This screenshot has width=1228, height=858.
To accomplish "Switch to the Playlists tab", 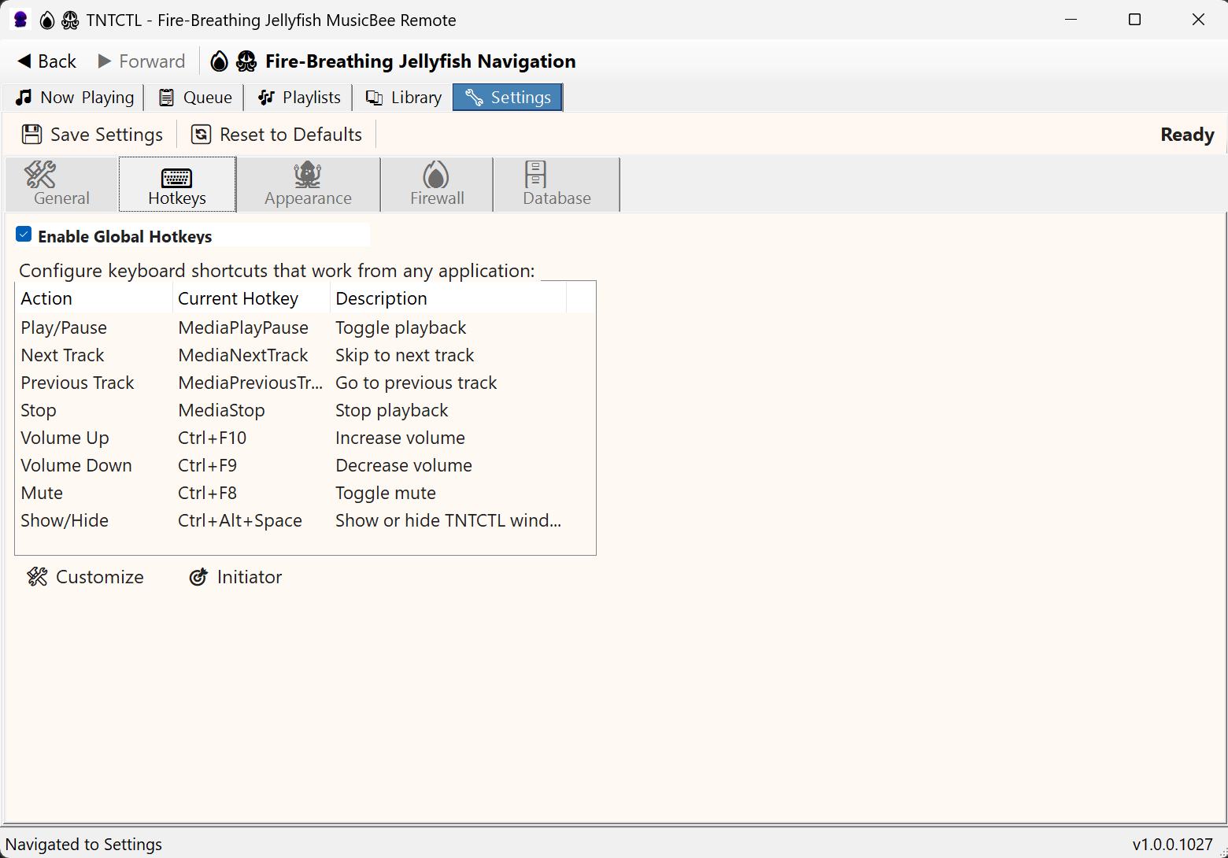I will (x=298, y=97).
